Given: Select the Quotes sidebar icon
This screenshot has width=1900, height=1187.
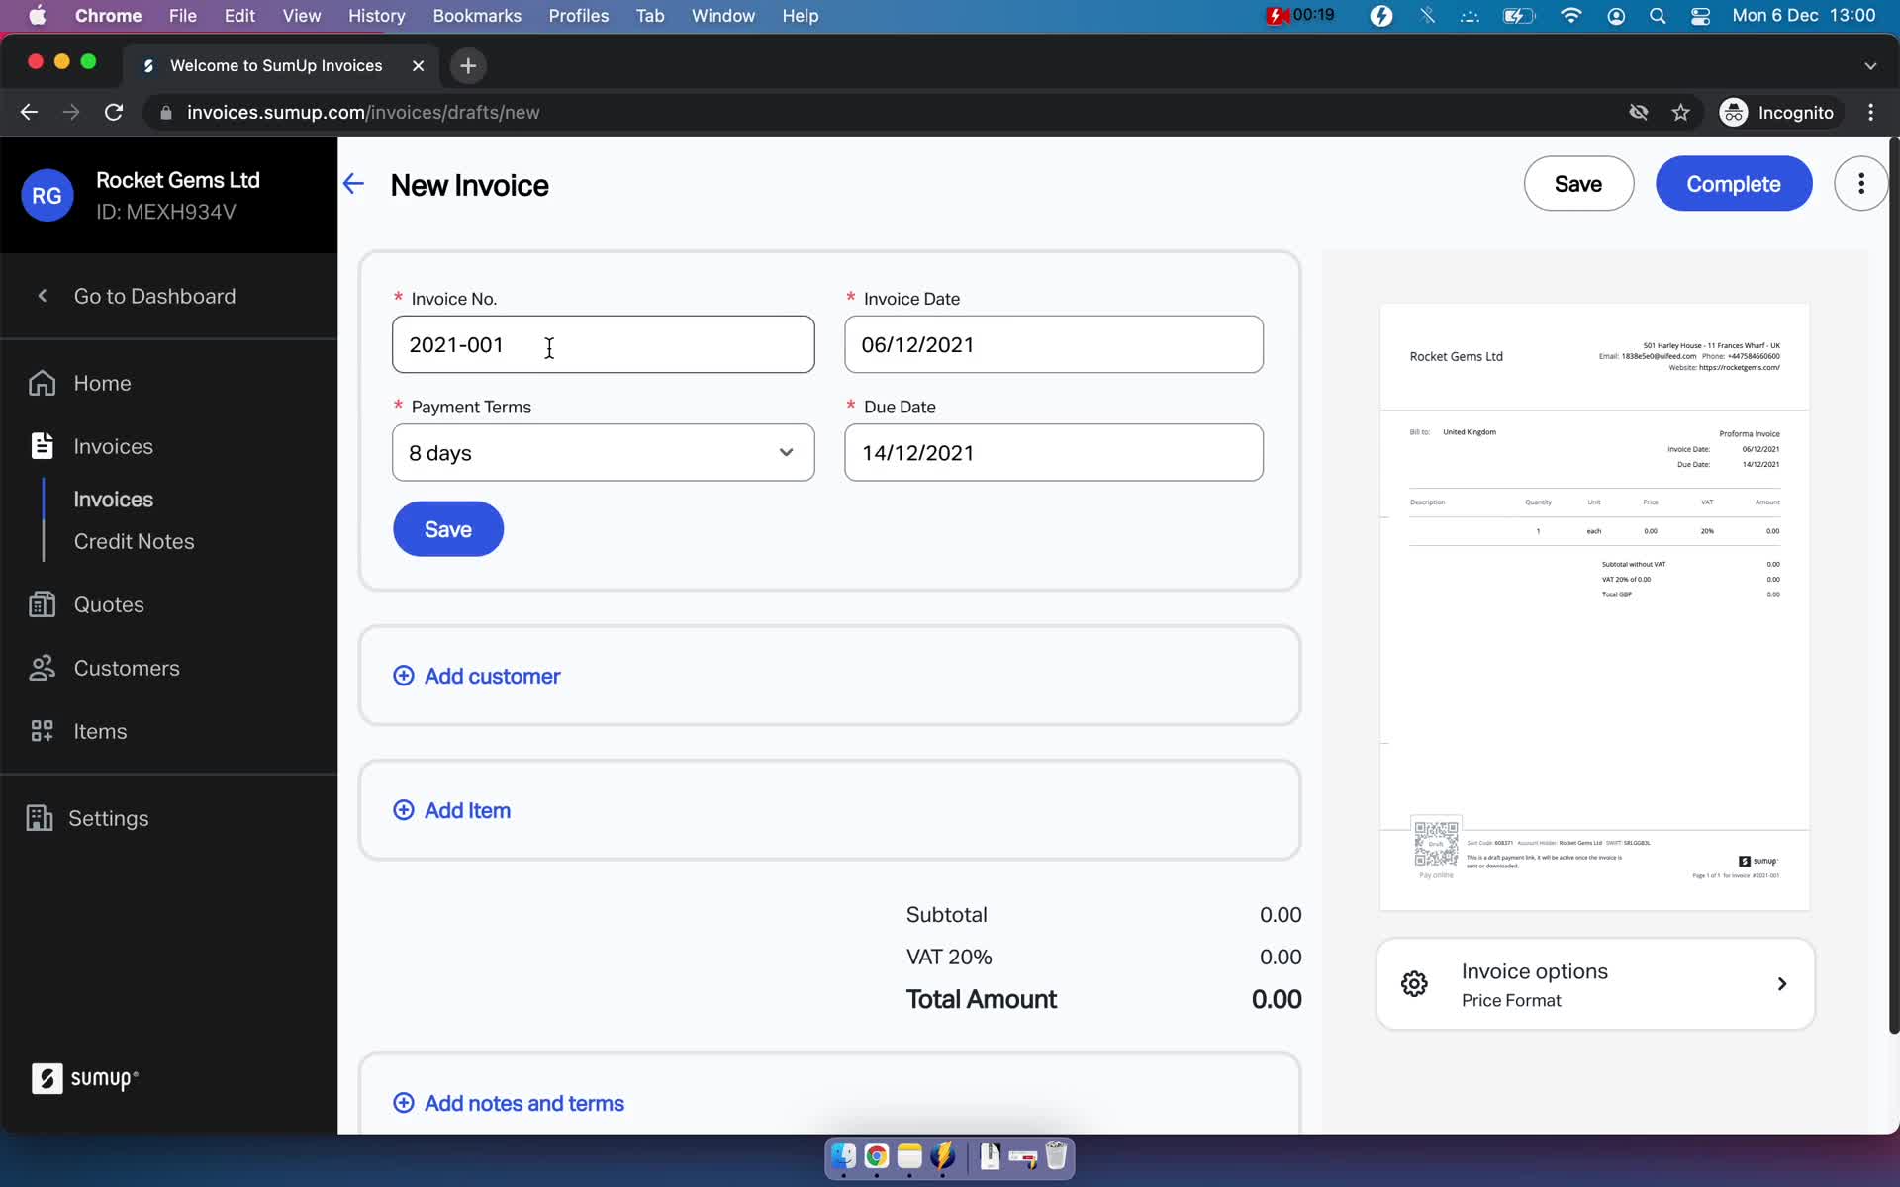Looking at the screenshot, I should [x=41, y=604].
